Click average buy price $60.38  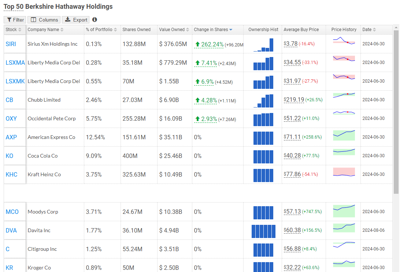point(292,230)
